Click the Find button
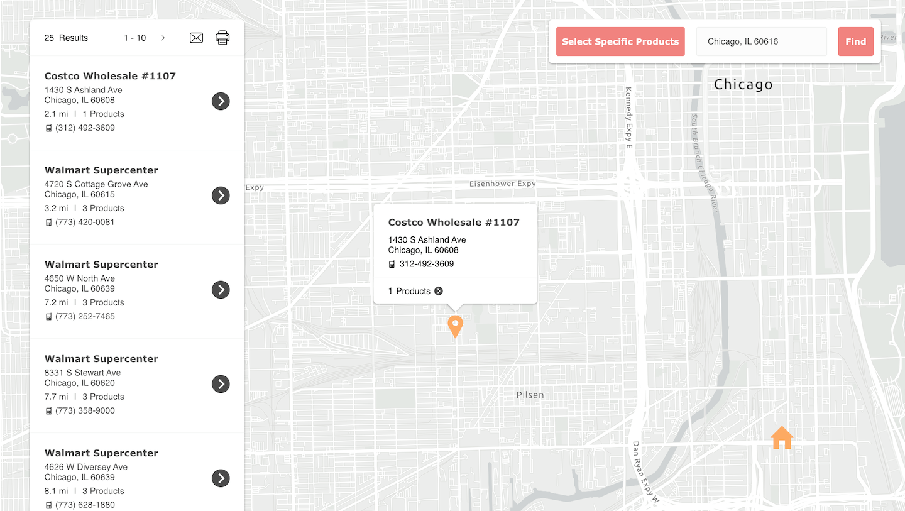Screen dimensions: 905x511 click(x=855, y=41)
